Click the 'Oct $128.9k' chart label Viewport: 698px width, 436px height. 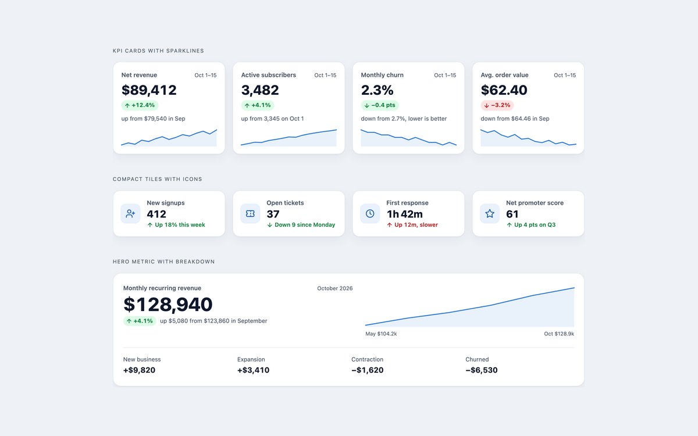pyautogui.click(x=559, y=334)
